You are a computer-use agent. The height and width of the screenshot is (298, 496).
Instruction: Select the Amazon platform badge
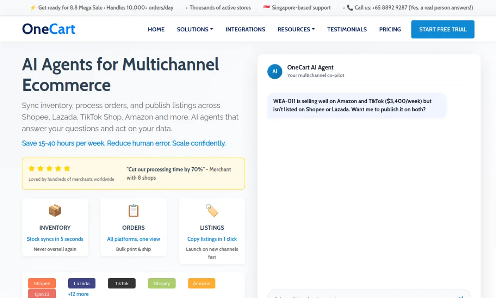201,283
